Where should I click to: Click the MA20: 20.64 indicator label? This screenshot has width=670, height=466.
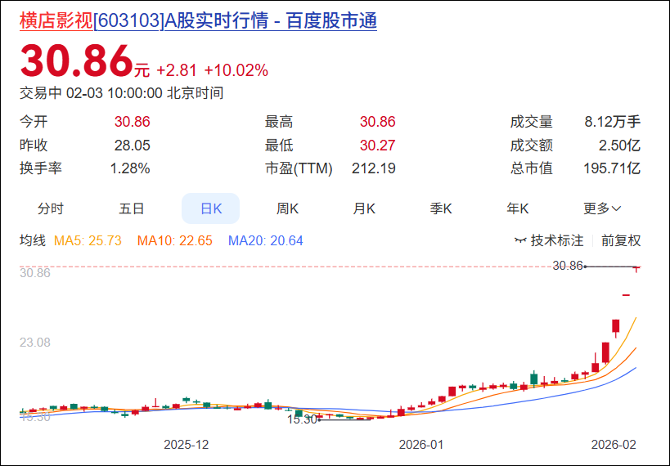[x=265, y=240]
